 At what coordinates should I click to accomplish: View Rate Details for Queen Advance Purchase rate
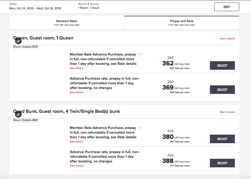tap(77, 92)
